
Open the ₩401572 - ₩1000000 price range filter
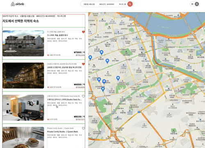coord(107,4)
